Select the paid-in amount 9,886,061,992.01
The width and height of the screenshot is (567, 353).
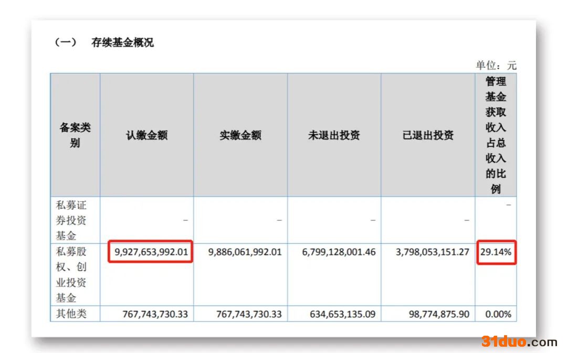coord(245,252)
